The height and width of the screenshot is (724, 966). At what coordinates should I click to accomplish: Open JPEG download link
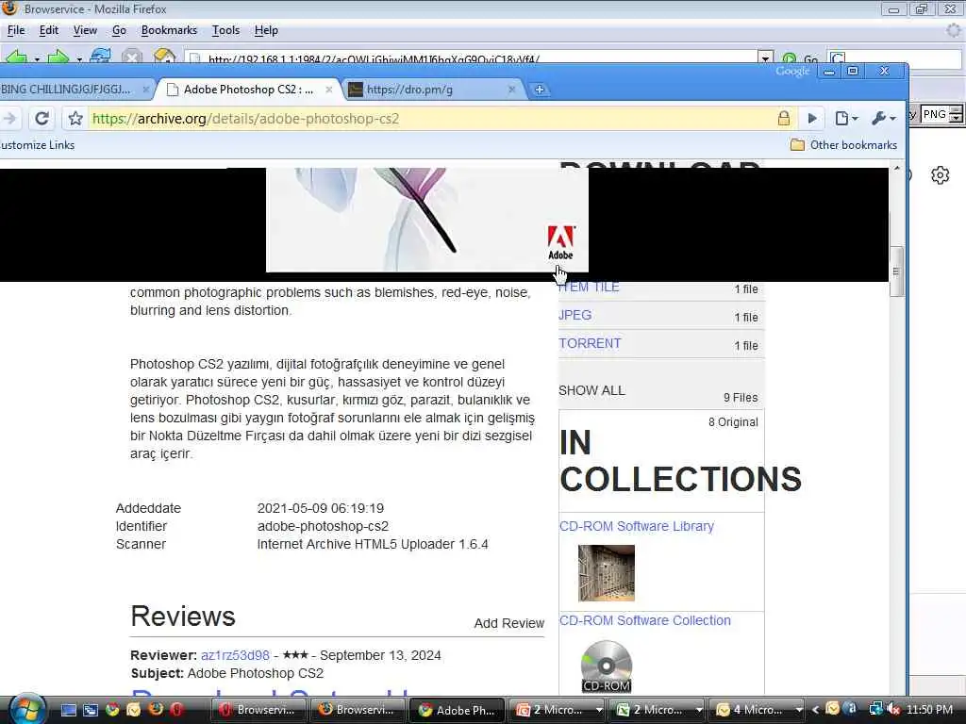tap(575, 315)
